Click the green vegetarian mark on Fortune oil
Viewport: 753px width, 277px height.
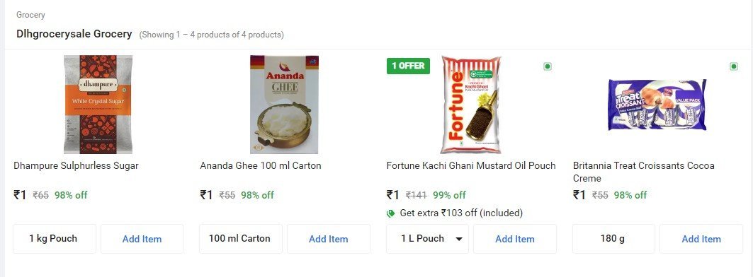[x=548, y=66]
